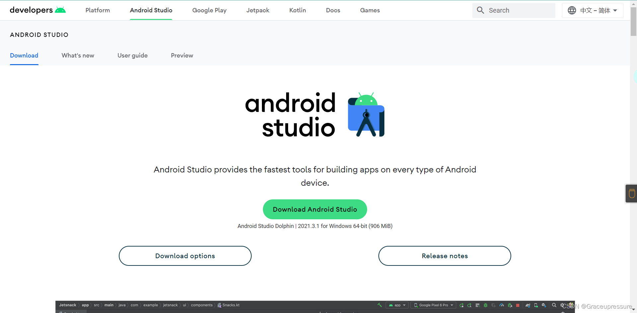This screenshot has width=637, height=313.
Task: Click the IDE screenshot preview image
Action: [x=315, y=307]
